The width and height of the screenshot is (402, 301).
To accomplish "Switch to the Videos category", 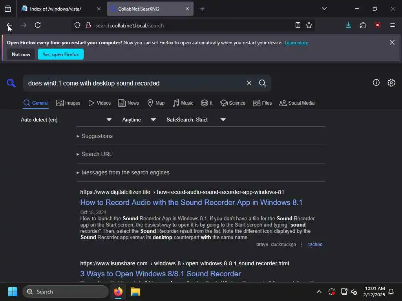I will click(x=99, y=103).
